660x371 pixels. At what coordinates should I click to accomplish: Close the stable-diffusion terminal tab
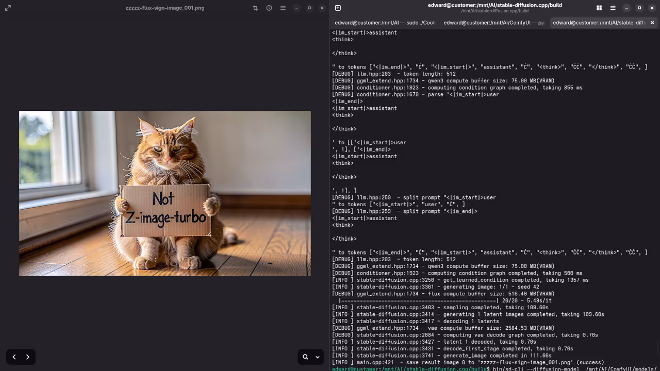(x=652, y=23)
